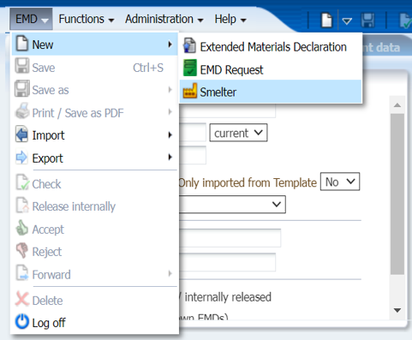This screenshot has width=412, height=340.
Task: Click the Delete menu entry
Action: point(95,301)
